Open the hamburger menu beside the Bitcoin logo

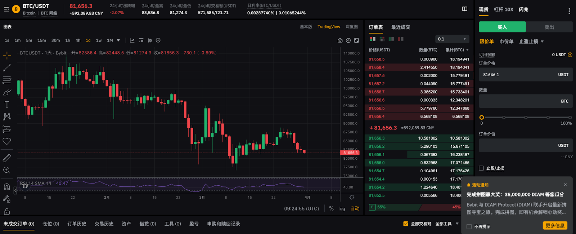tap(6, 9)
